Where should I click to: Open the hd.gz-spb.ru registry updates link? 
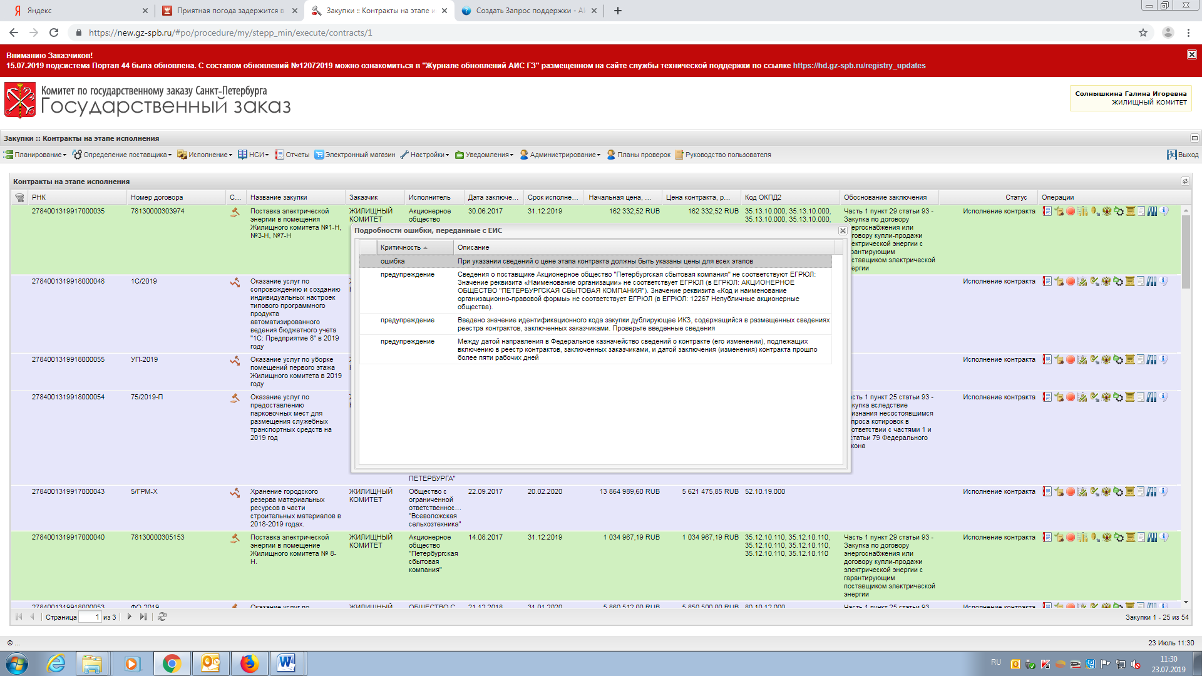click(859, 66)
